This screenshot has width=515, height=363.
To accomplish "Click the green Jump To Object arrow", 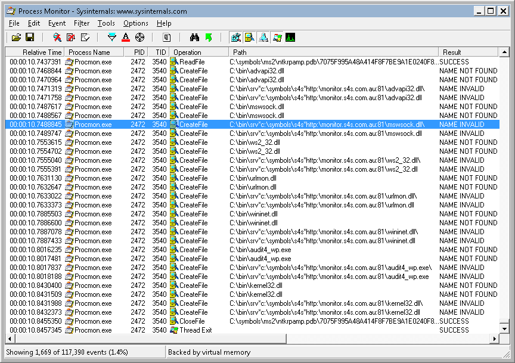I will (x=209, y=38).
